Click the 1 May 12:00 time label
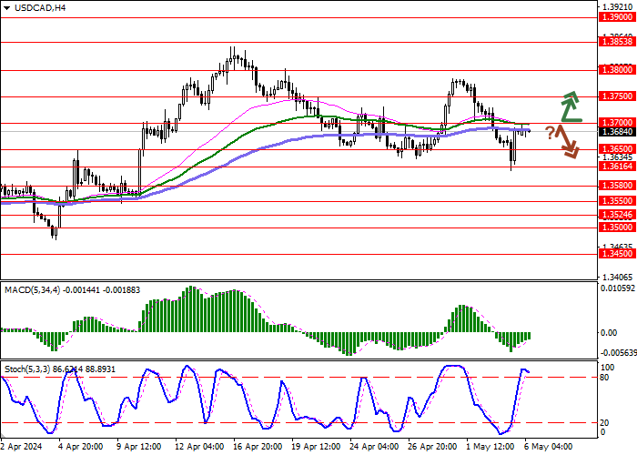Screen dimensions: 637x455 click(x=490, y=446)
